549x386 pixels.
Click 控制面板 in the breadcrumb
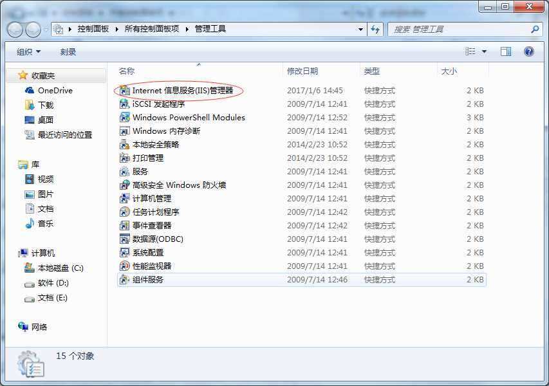click(93, 29)
